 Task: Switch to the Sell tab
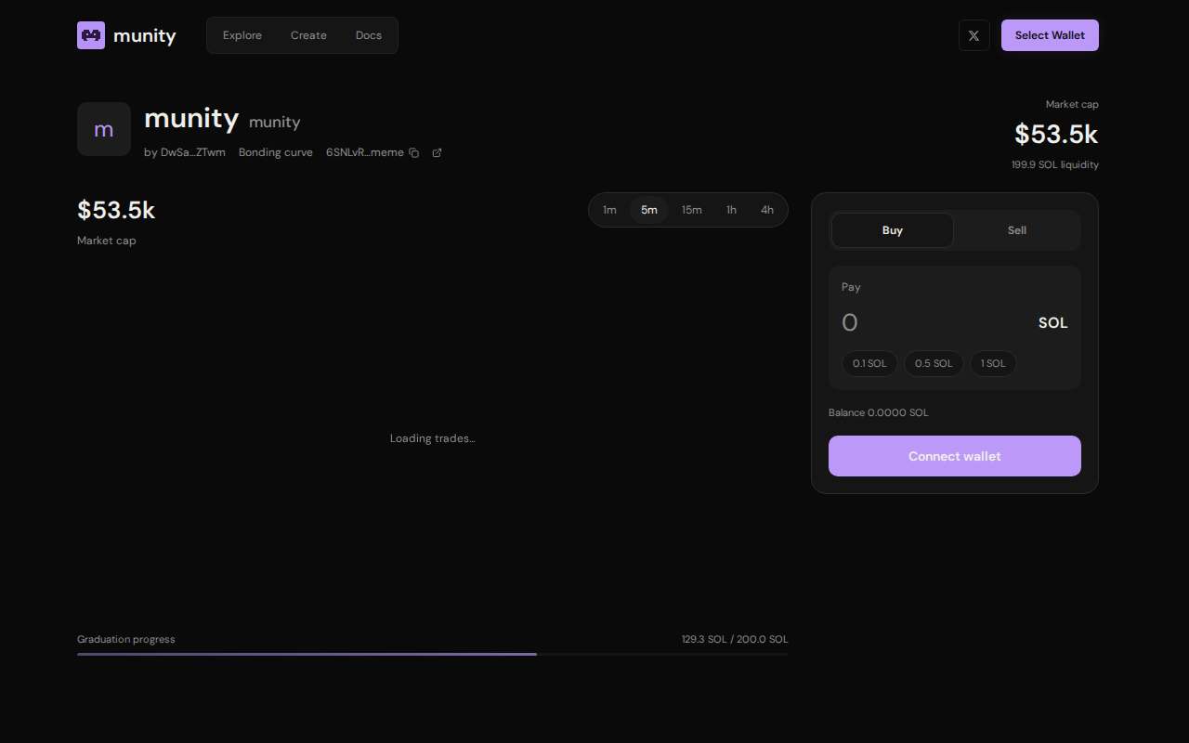pos(1017,230)
